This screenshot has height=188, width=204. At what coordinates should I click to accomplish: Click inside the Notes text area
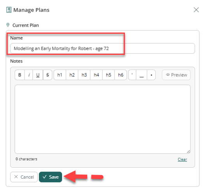coord(102,119)
